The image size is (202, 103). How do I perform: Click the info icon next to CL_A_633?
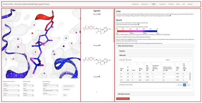coord(99,76)
